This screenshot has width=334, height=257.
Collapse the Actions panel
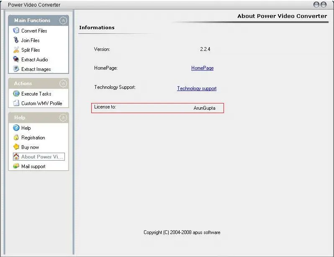point(63,83)
